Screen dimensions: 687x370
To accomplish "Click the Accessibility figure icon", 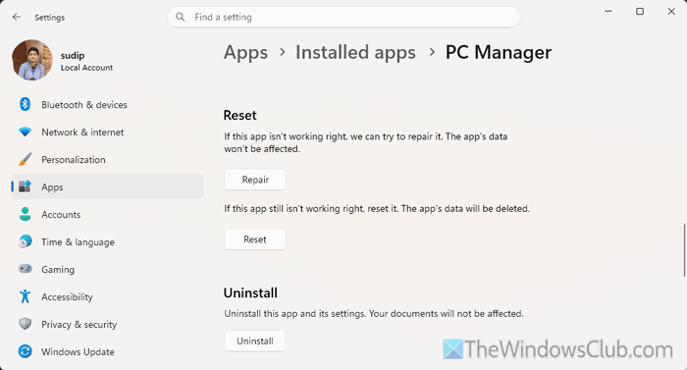I will [25, 296].
